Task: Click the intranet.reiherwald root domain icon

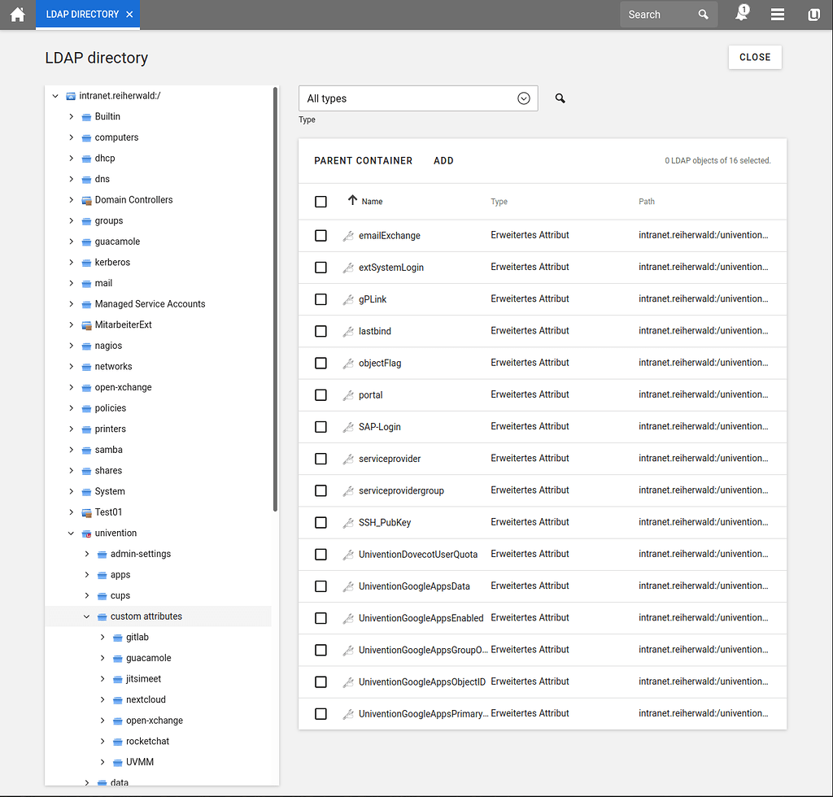Action: tap(70, 96)
